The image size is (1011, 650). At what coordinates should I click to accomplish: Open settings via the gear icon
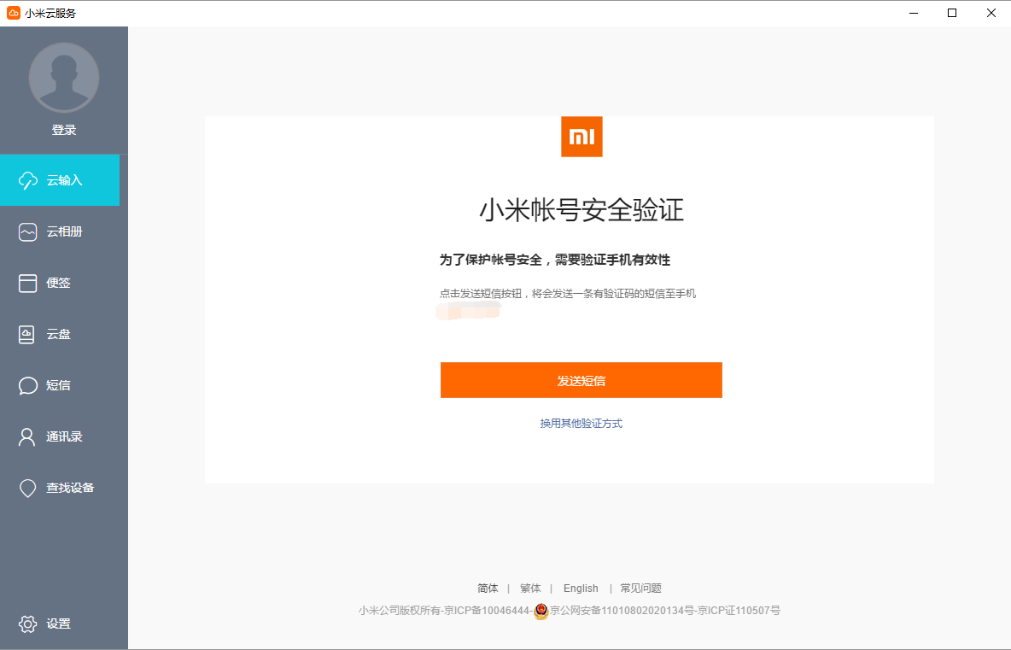pyautogui.click(x=27, y=624)
